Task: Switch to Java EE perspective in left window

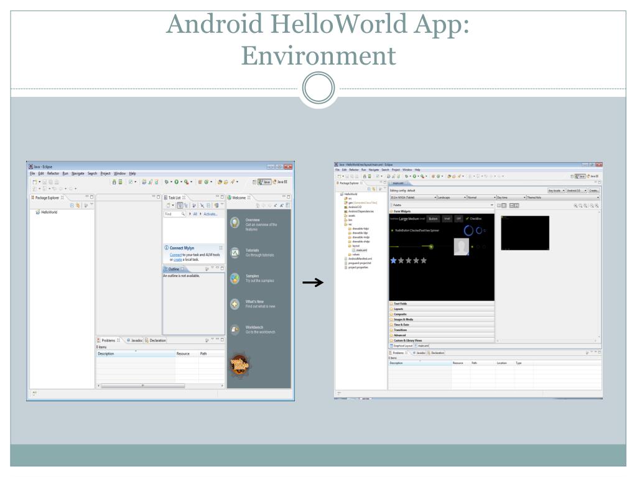Action: [x=281, y=182]
